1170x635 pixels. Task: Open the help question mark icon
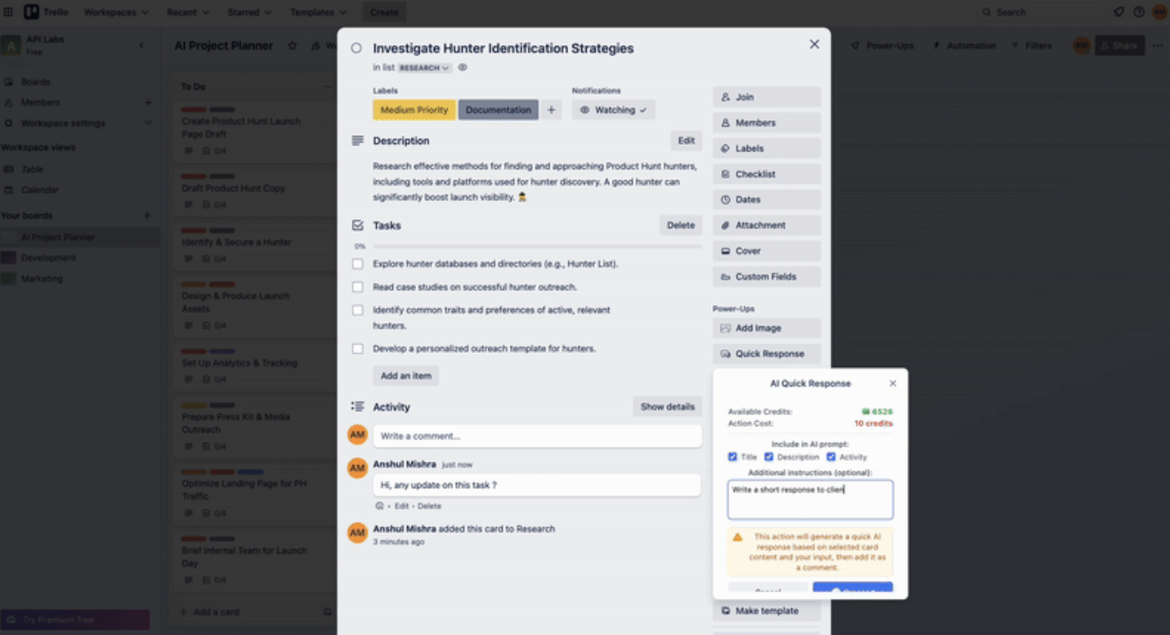click(1139, 11)
